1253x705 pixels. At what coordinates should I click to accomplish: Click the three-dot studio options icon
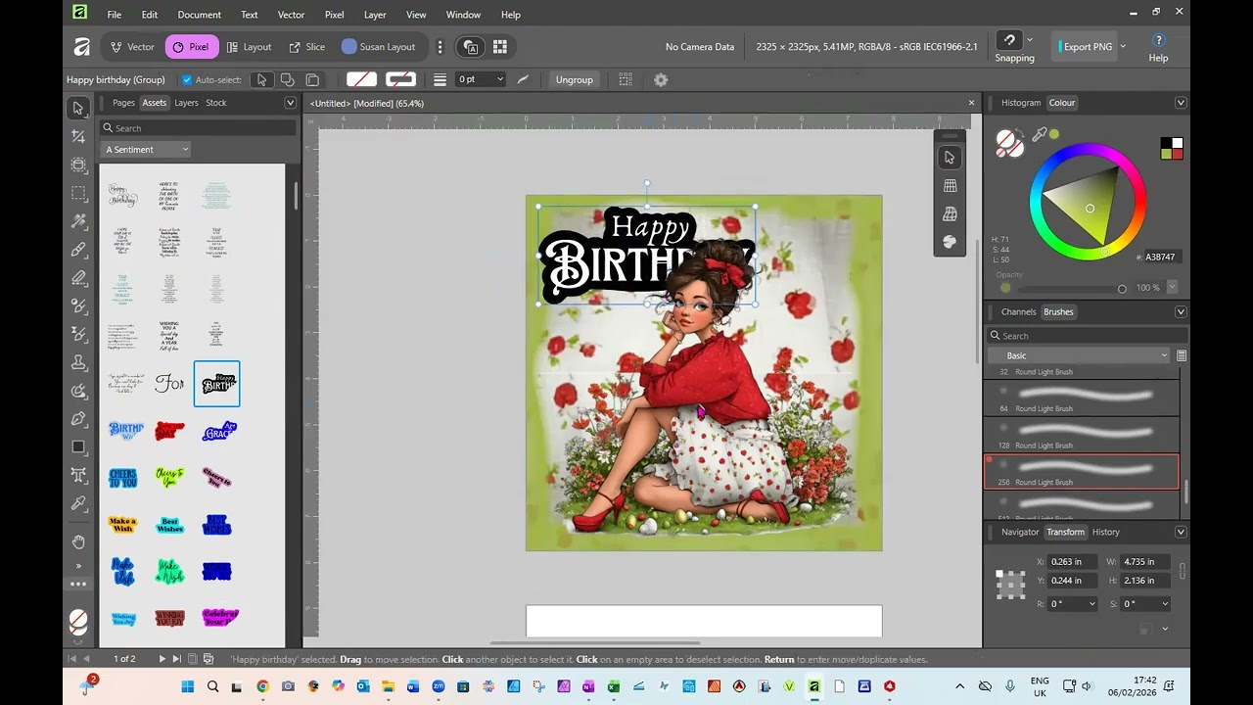(x=440, y=47)
